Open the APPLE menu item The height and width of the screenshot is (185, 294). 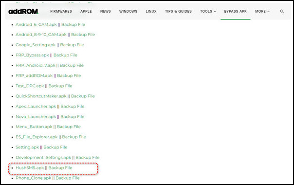coord(86,11)
